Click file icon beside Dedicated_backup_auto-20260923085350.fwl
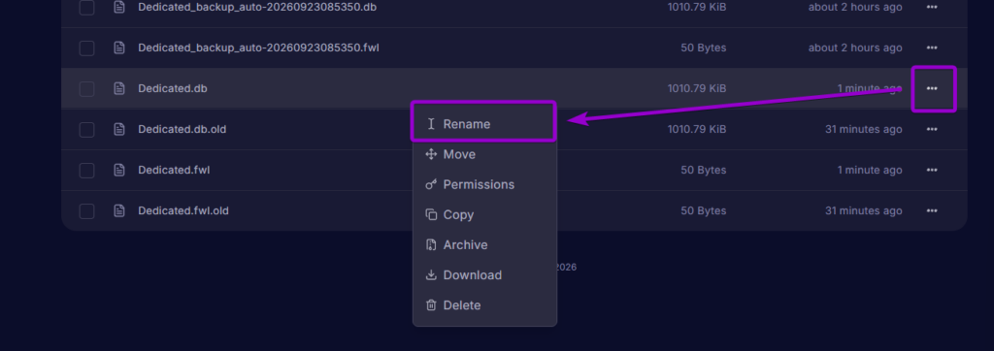The height and width of the screenshot is (351, 994). pyautogui.click(x=119, y=48)
